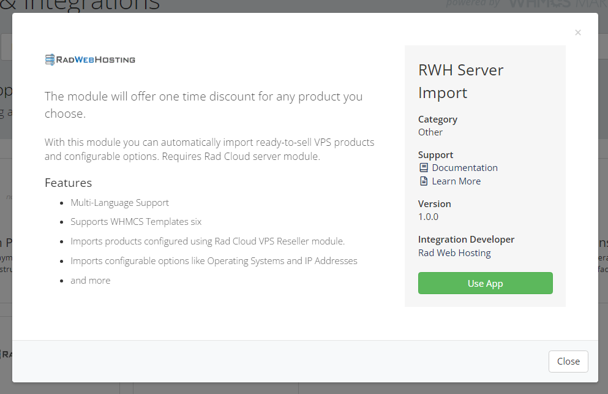Click the file icon beside Learn More
The width and height of the screenshot is (608, 394).
point(423,181)
